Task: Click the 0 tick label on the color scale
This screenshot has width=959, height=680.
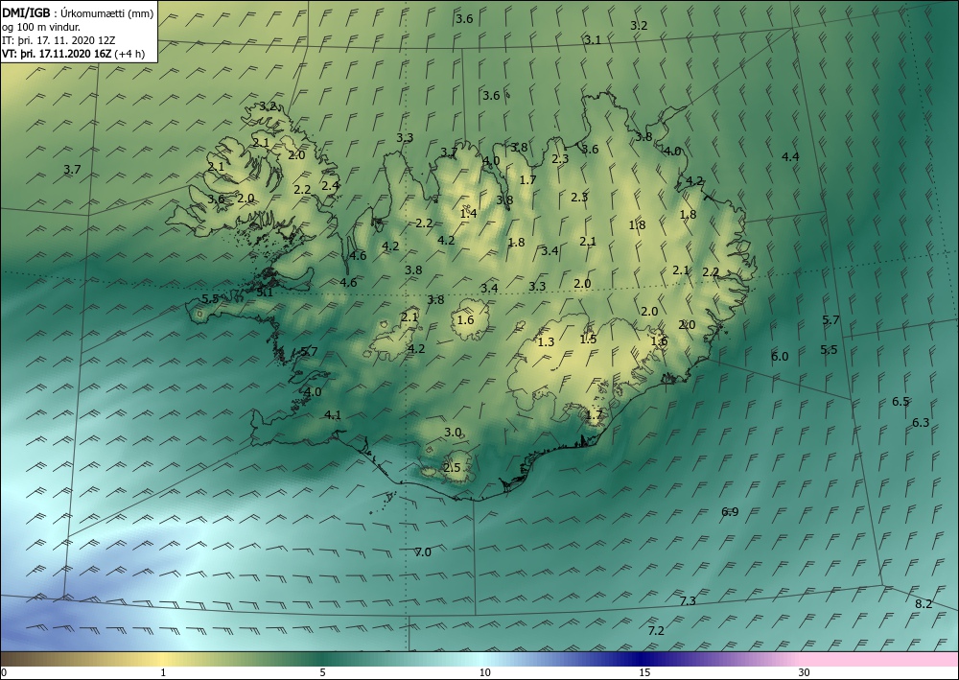Action: click(4, 672)
